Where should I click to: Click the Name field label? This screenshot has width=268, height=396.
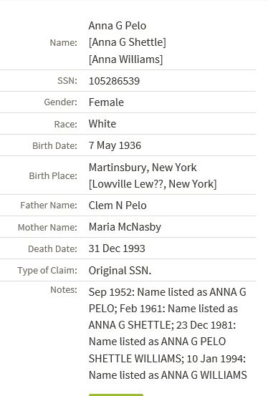pos(64,43)
